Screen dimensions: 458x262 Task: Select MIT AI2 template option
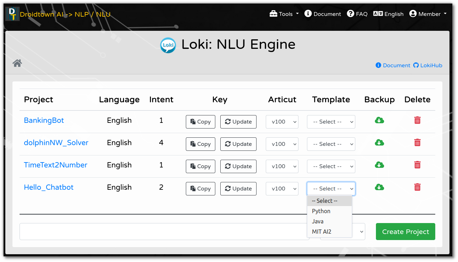(322, 232)
